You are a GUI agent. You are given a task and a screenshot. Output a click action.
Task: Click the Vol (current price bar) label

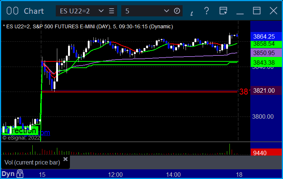(32, 162)
